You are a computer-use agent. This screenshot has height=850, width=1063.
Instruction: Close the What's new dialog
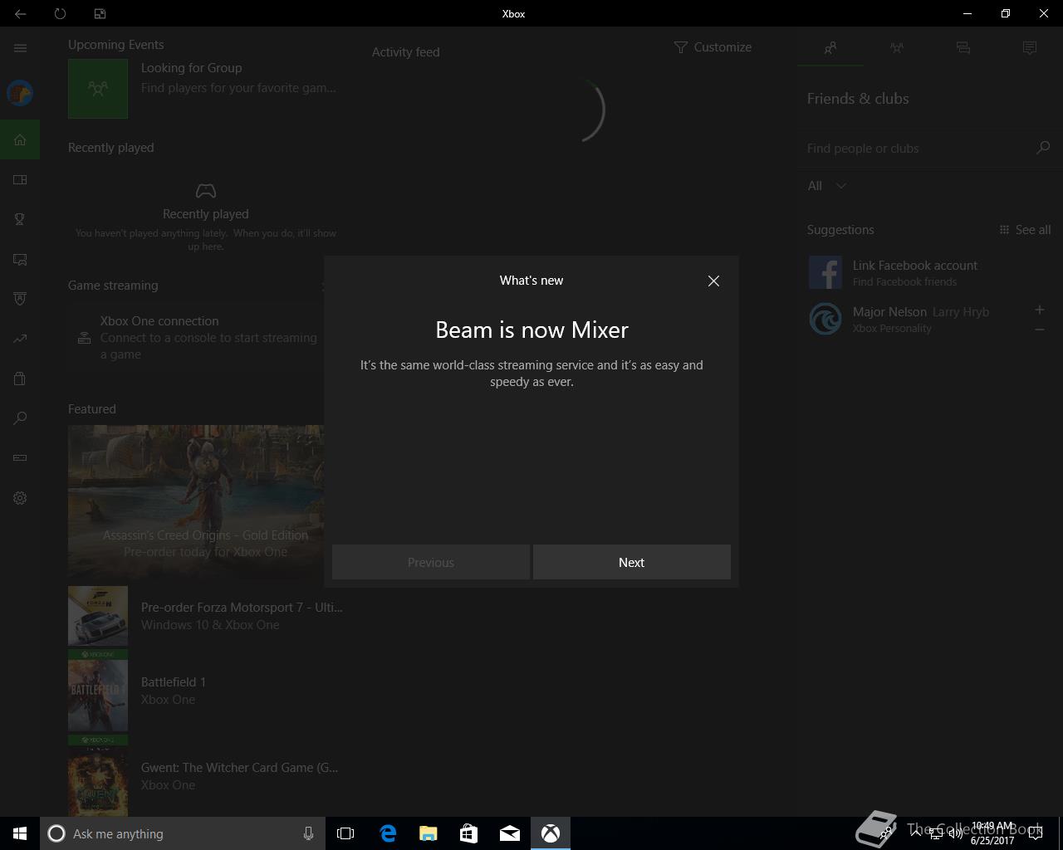[x=713, y=281]
